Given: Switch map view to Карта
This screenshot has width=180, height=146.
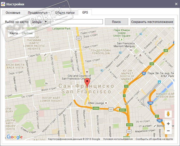Looking at the screenshot, I should (x=14, y=33).
